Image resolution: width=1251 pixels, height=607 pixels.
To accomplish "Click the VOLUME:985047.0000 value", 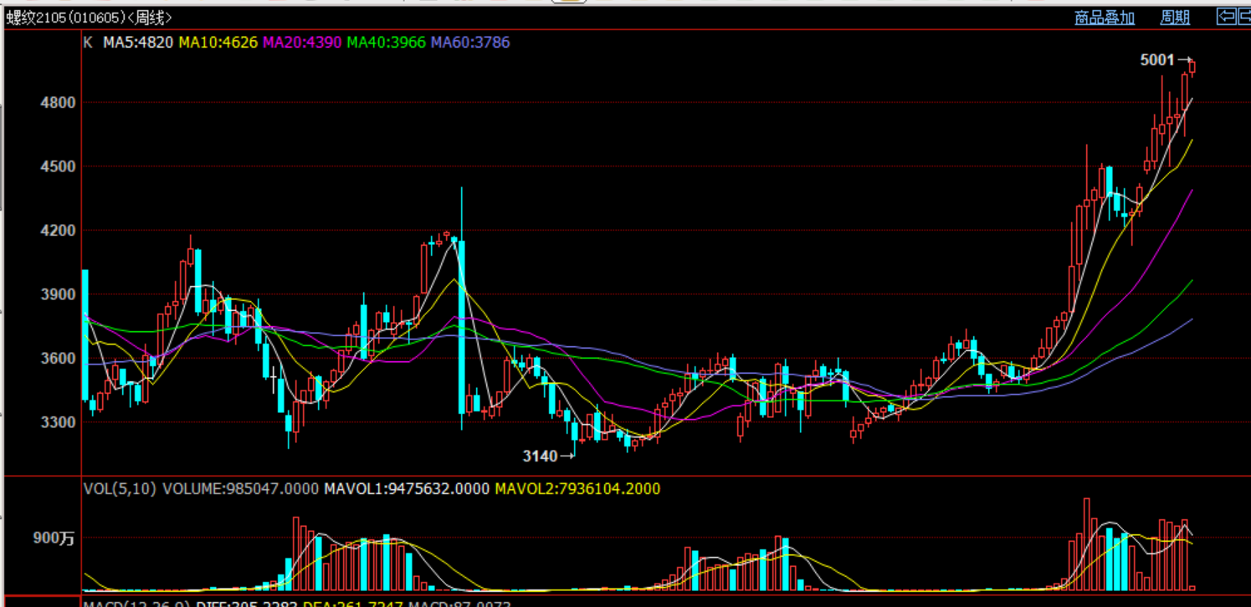I will [241, 489].
